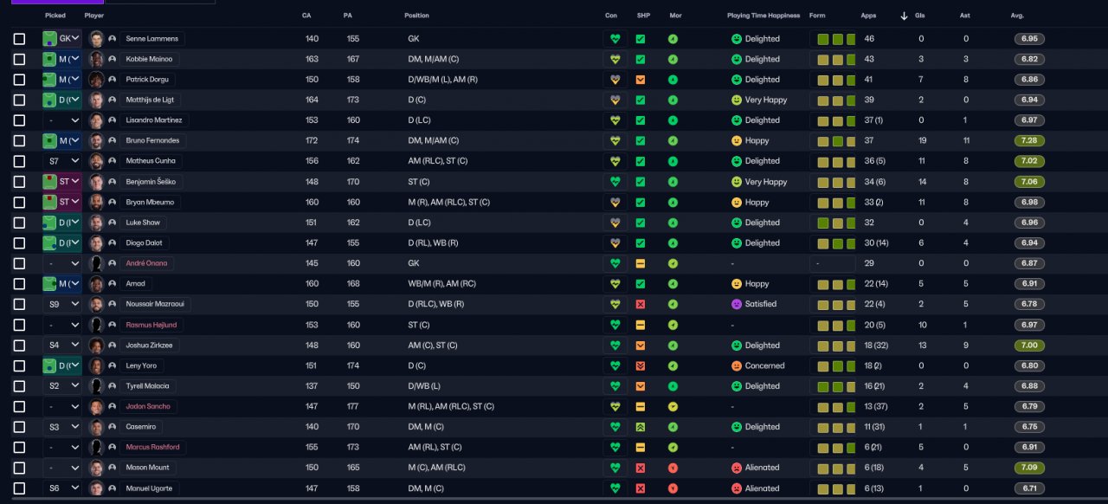1108x504 pixels.
Task: Tick the checkbox for Joshua Zirkzee
Action: click(19, 345)
